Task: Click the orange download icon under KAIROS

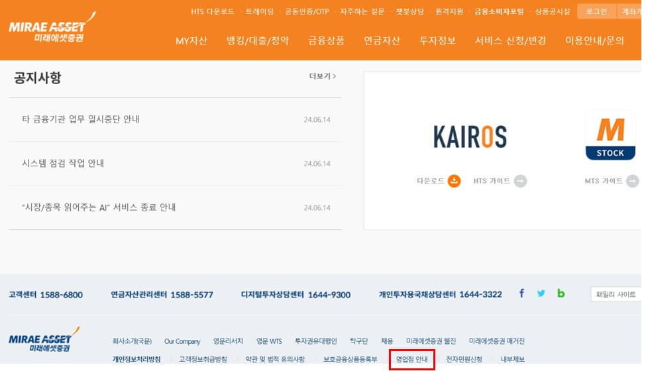Action: [454, 181]
